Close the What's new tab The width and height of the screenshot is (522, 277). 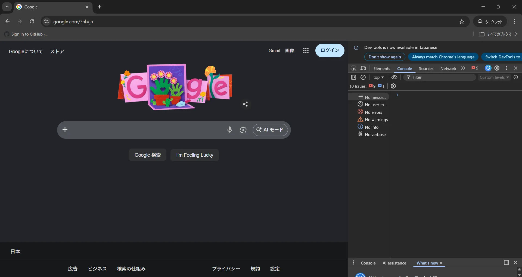[x=441, y=263]
